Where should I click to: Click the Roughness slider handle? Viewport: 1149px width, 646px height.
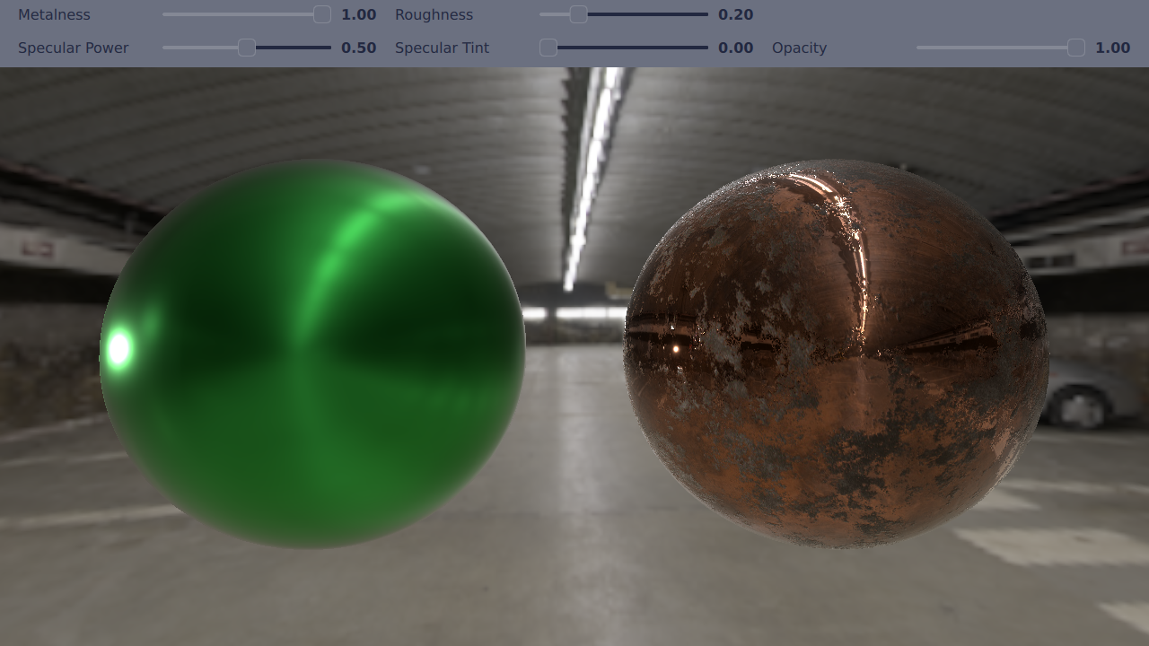tap(578, 14)
